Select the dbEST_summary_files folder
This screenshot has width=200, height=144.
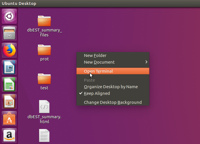[x=44, y=21]
